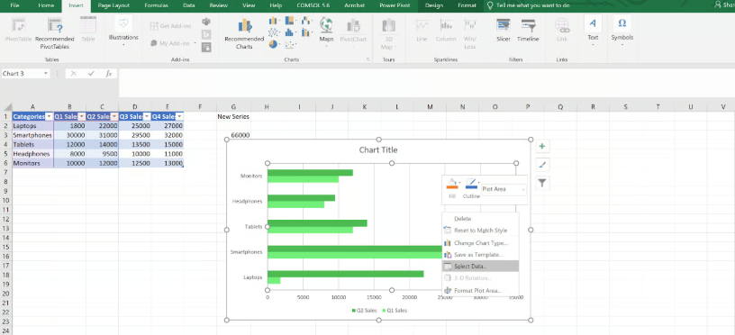The image size is (735, 335).
Task: Open the Plot Area chart element dropdown
Action: tap(522, 189)
